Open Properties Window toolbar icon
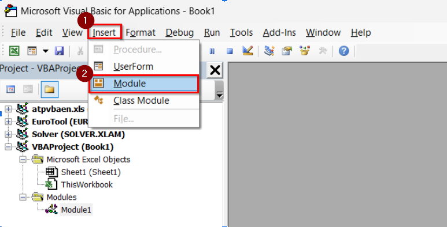The width and height of the screenshot is (447, 227). (x=287, y=51)
